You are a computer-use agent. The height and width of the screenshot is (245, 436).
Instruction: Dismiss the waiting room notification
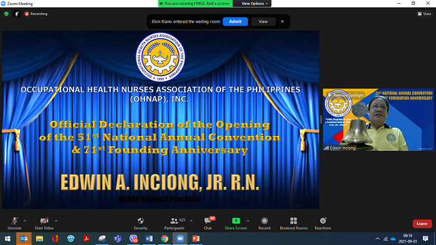pos(282,21)
